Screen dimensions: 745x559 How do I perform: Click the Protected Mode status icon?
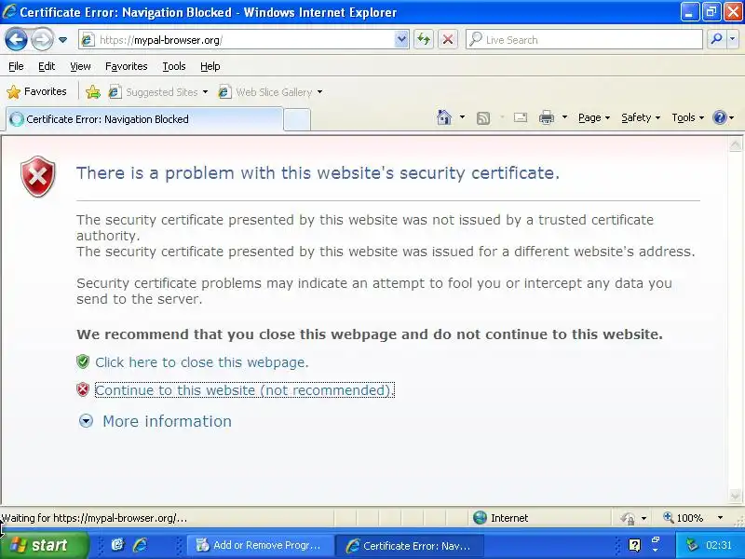click(x=628, y=518)
